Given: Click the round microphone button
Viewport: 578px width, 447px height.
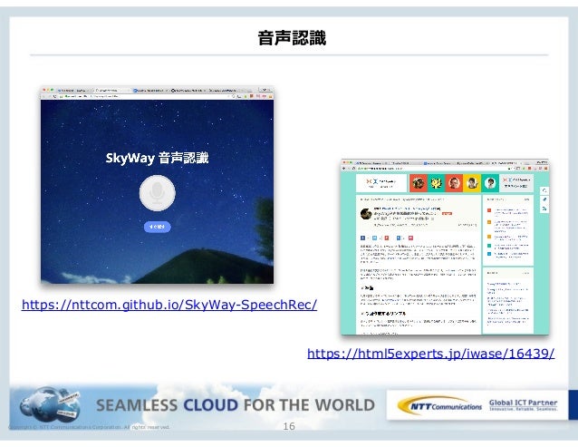Looking at the screenshot, I should [158, 193].
